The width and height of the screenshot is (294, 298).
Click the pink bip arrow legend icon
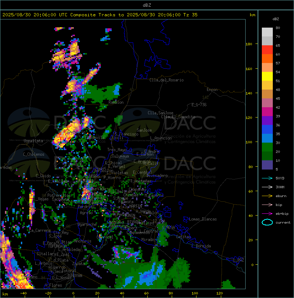click(267, 205)
